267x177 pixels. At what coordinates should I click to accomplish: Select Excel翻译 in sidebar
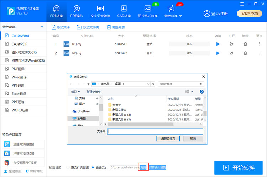pyautogui.click(x=23, y=94)
